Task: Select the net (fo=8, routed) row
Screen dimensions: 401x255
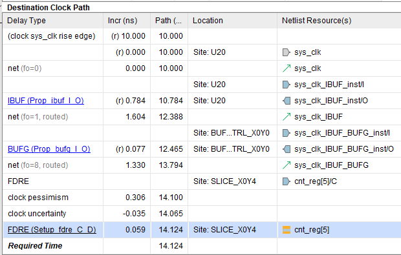Action: point(202,165)
